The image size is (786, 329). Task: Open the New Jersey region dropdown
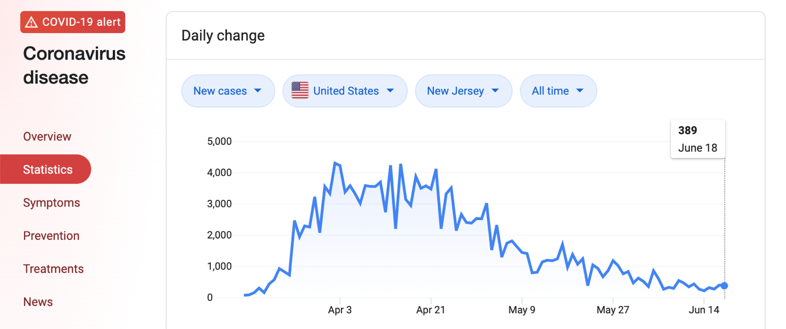463,91
